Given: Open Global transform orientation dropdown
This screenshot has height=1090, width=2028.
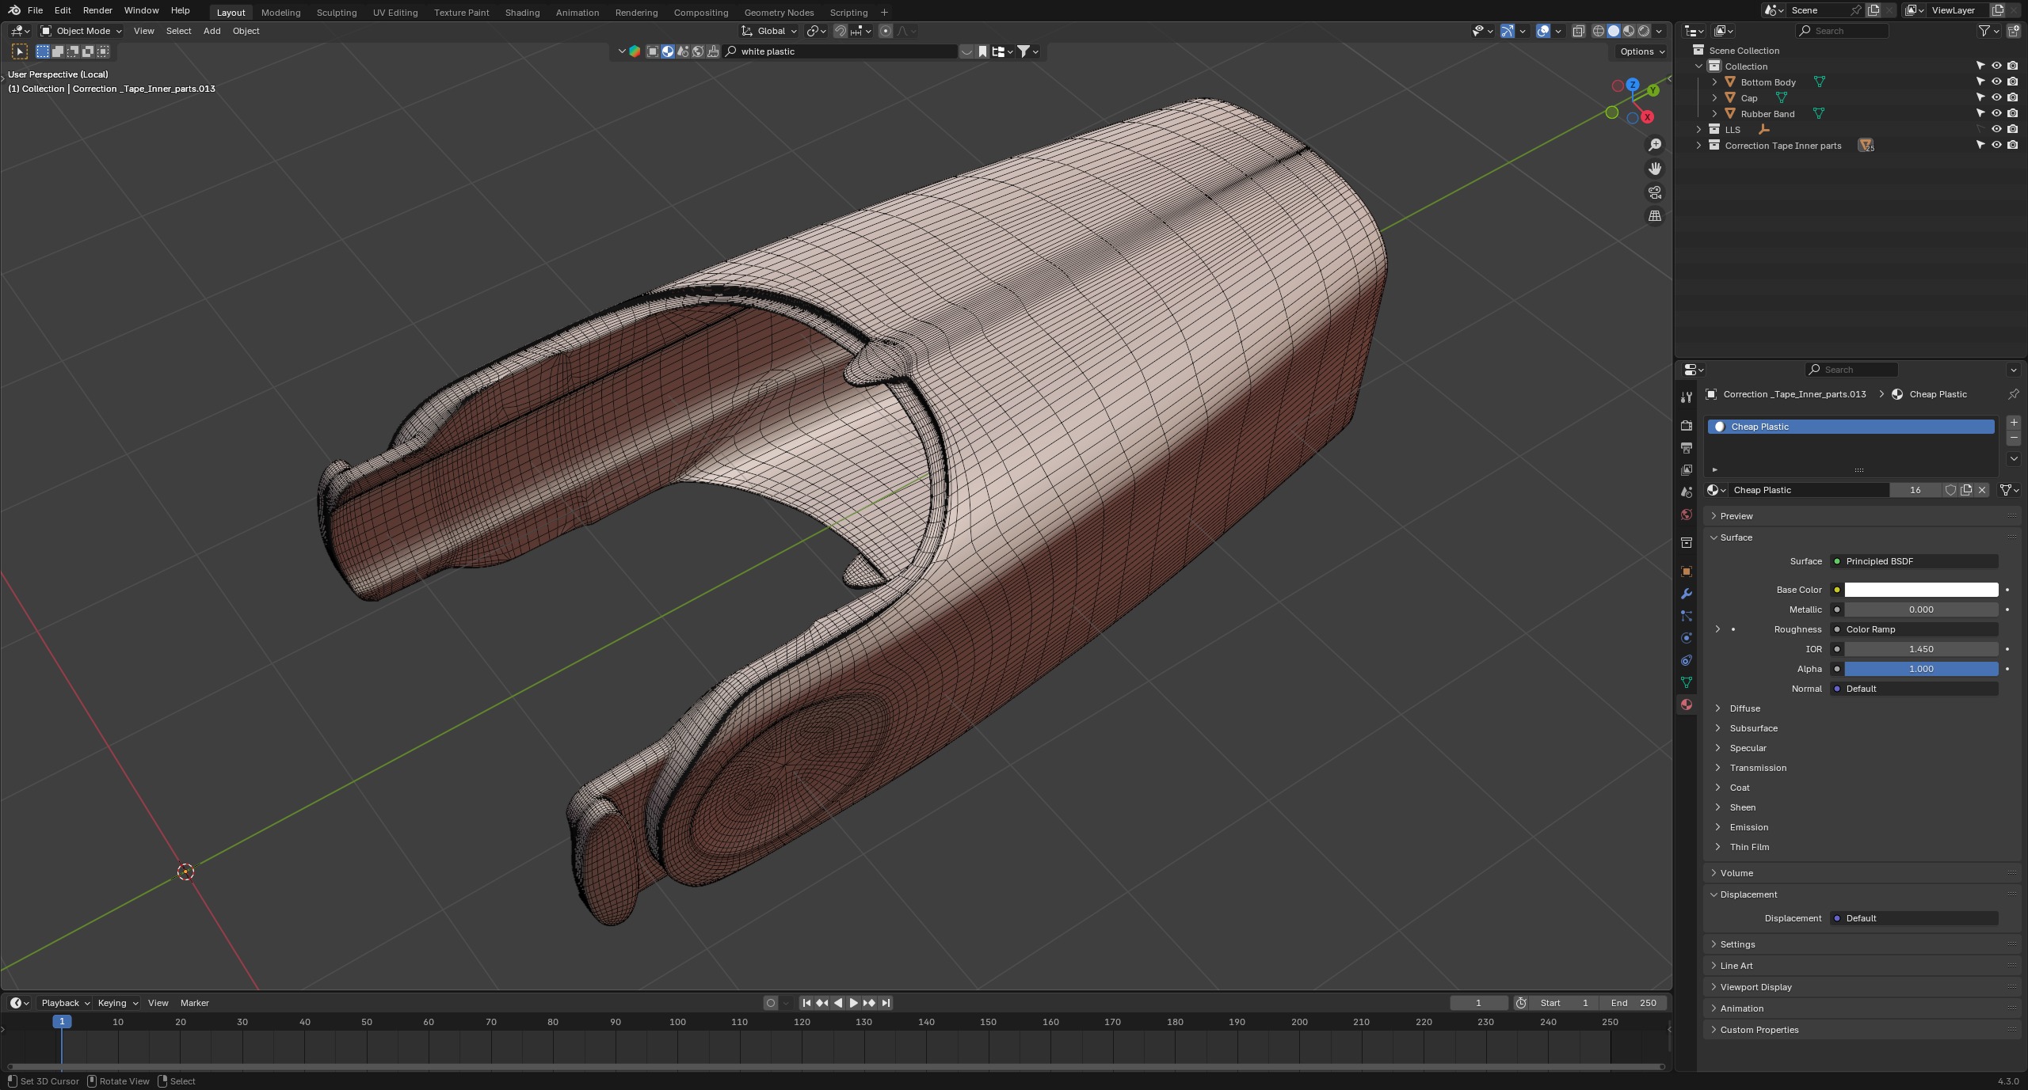Looking at the screenshot, I should [769, 31].
